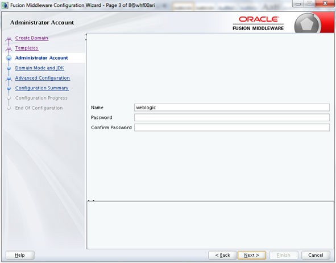
Task: Open the Templates step link
Action: (27, 48)
